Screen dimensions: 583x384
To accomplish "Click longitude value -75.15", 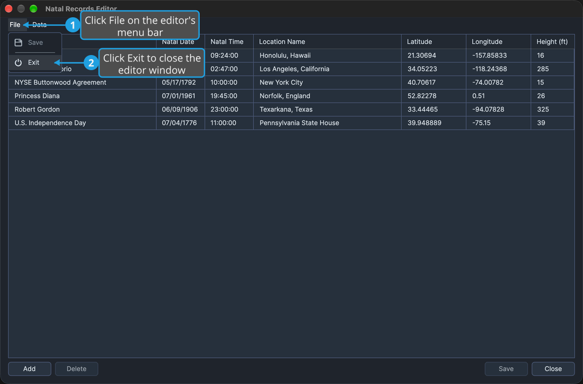I will pyautogui.click(x=498, y=122).
